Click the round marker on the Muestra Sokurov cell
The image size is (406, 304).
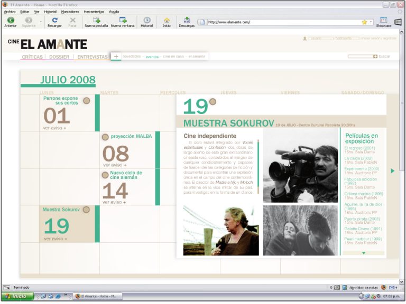tap(86, 210)
